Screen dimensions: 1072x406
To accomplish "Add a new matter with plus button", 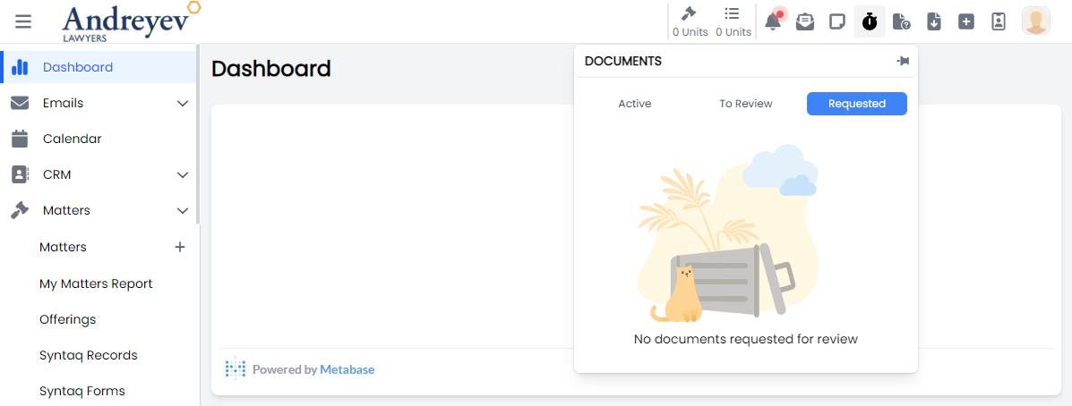I will coord(180,247).
